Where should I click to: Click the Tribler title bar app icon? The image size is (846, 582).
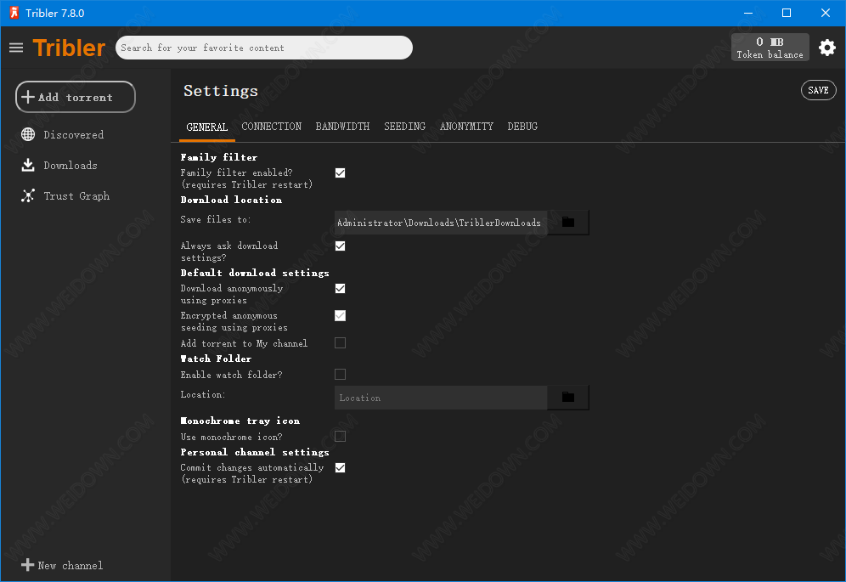(14, 13)
